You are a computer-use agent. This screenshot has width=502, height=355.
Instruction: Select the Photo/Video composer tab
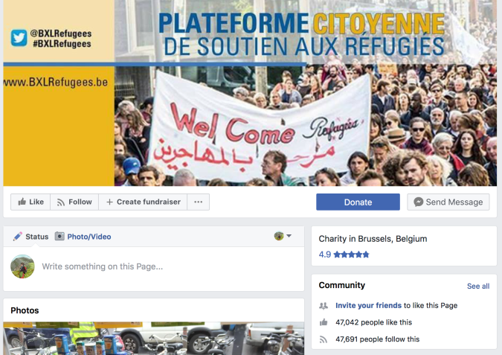[89, 237]
